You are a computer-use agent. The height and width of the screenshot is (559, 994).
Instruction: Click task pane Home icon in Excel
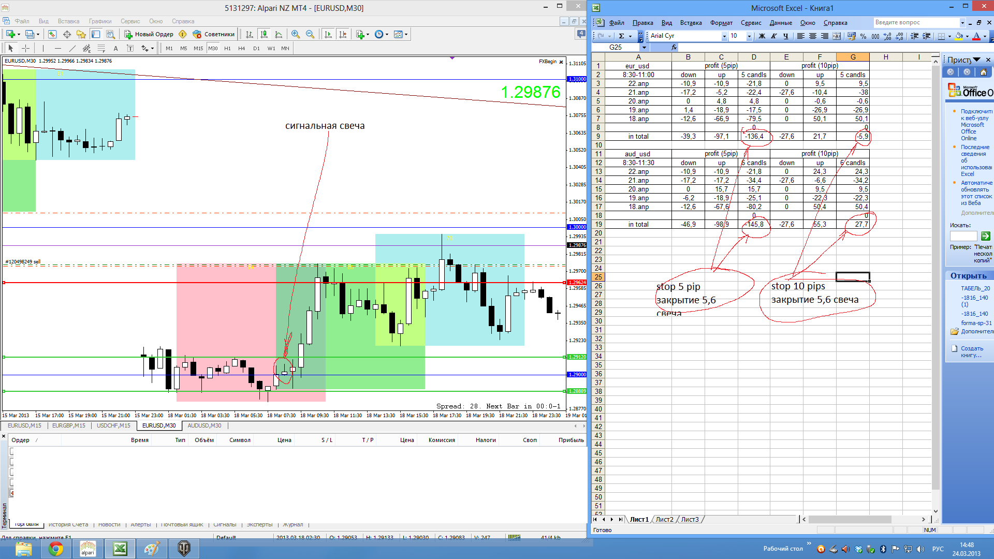[983, 72]
